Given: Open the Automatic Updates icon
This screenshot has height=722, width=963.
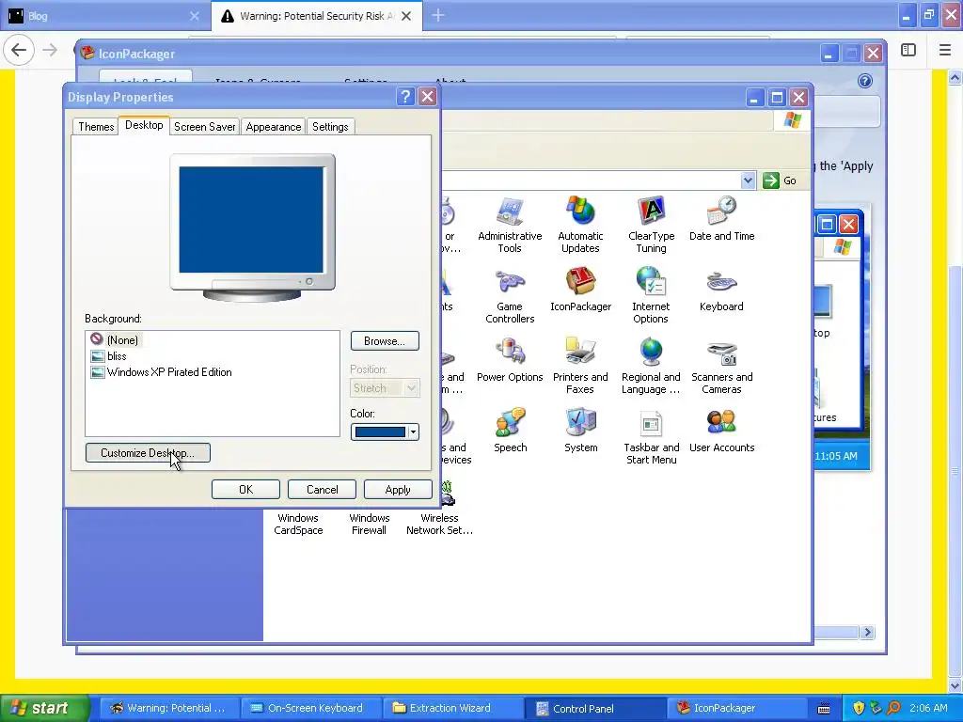Looking at the screenshot, I should pos(580,225).
